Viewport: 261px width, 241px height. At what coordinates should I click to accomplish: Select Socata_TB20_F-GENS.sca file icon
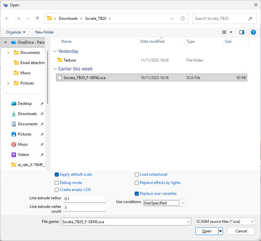(59, 77)
